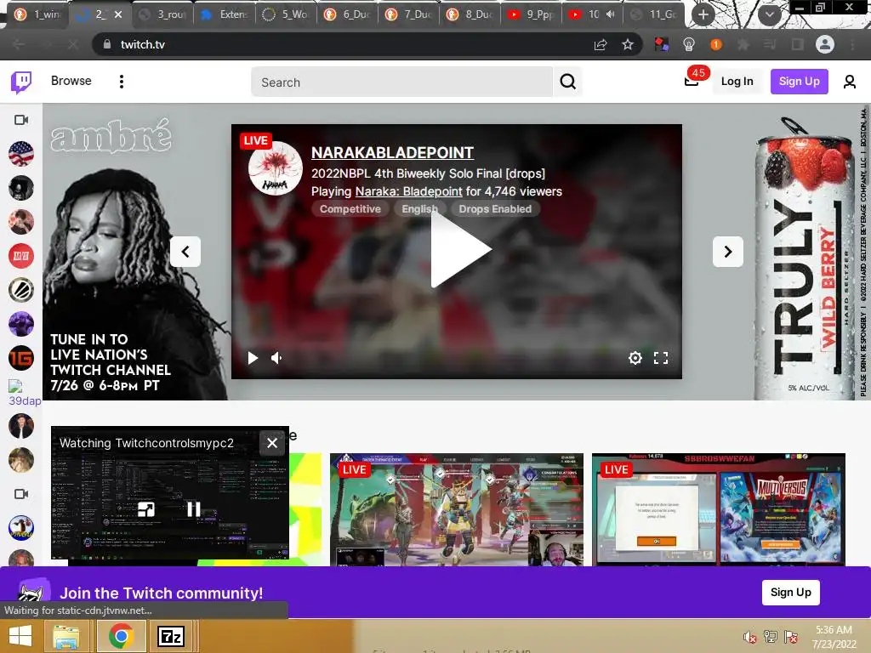The height and width of the screenshot is (653, 871).
Task: Open the NARAKABLADEPOINT channel link
Action: [392, 153]
